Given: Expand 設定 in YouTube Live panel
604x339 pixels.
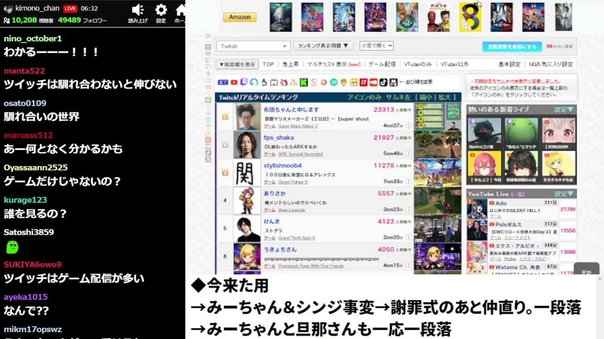Looking at the screenshot, I should pos(564,194).
